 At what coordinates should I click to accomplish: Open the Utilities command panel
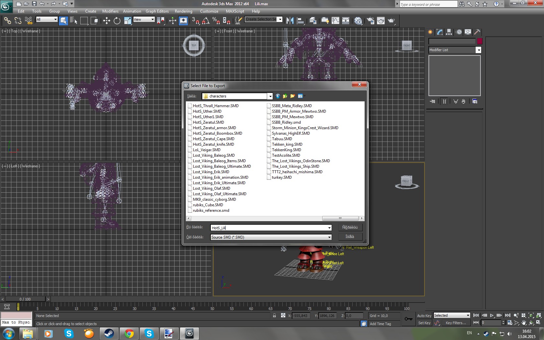(x=477, y=32)
